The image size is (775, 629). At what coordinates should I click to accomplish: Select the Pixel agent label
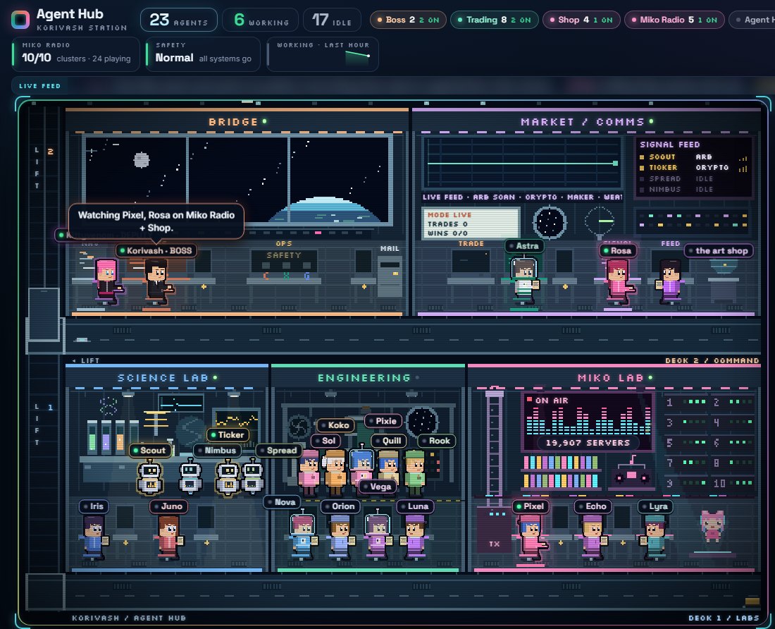click(531, 506)
